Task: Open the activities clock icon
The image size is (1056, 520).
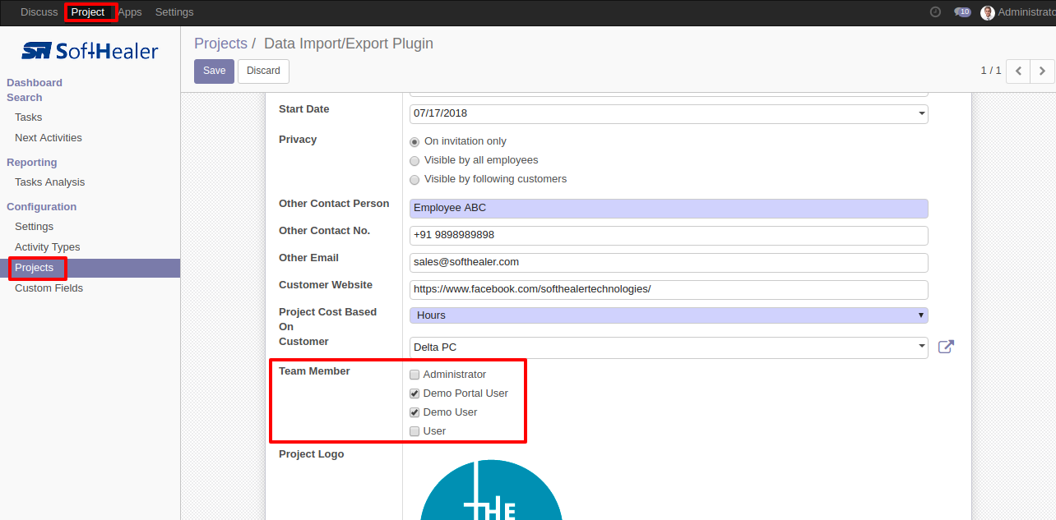Action: point(935,12)
